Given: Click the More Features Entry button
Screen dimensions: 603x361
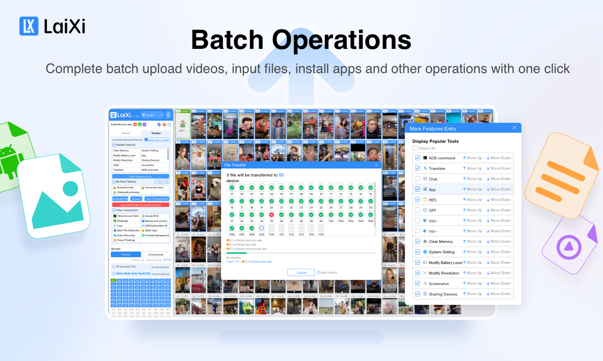Looking at the screenshot, I should 140,176.
